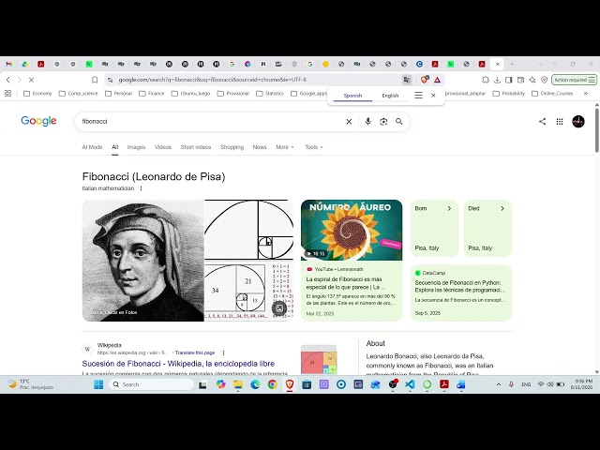The image size is (600, 450).
Task: Open image viewer icon on spiral picture
Action: coord(279,308)
